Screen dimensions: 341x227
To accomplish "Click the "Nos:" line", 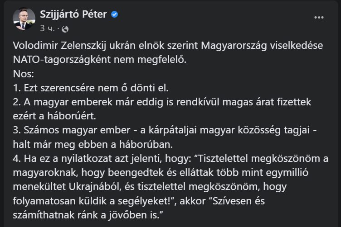I will point(22,73).
